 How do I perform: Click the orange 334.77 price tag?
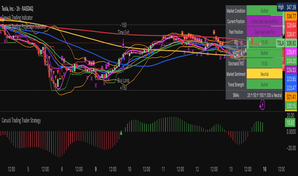[291, 16]
